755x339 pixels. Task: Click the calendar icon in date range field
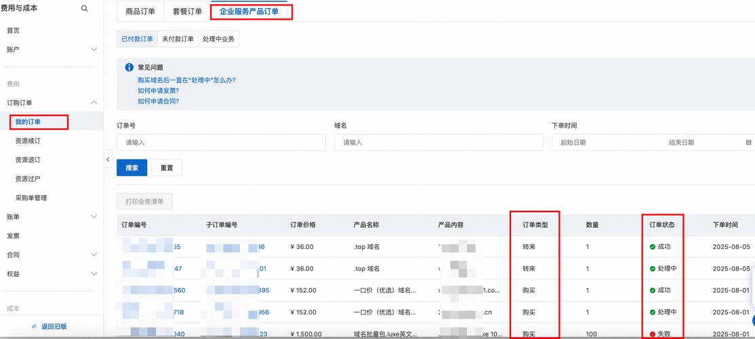pyautogui.click(x=748, y=142)
